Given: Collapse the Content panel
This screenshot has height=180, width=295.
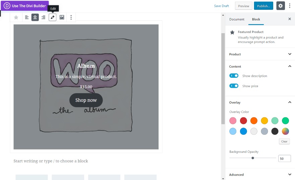Looking at the screenshot, I should [260, 66].
